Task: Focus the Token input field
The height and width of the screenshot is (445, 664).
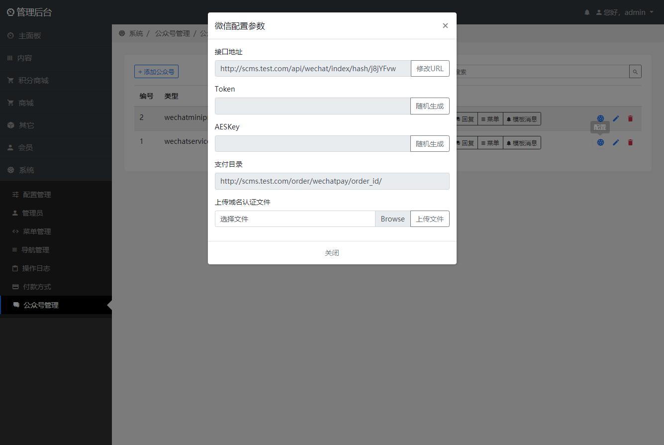Action: pyautogui.click(x=312, y=106)
